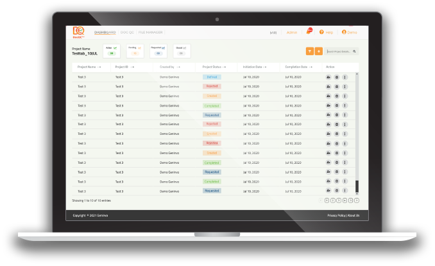This screenshot has width=435, height=266.
Task: Switch to the File Manager tab
Action: pos(150,32)
